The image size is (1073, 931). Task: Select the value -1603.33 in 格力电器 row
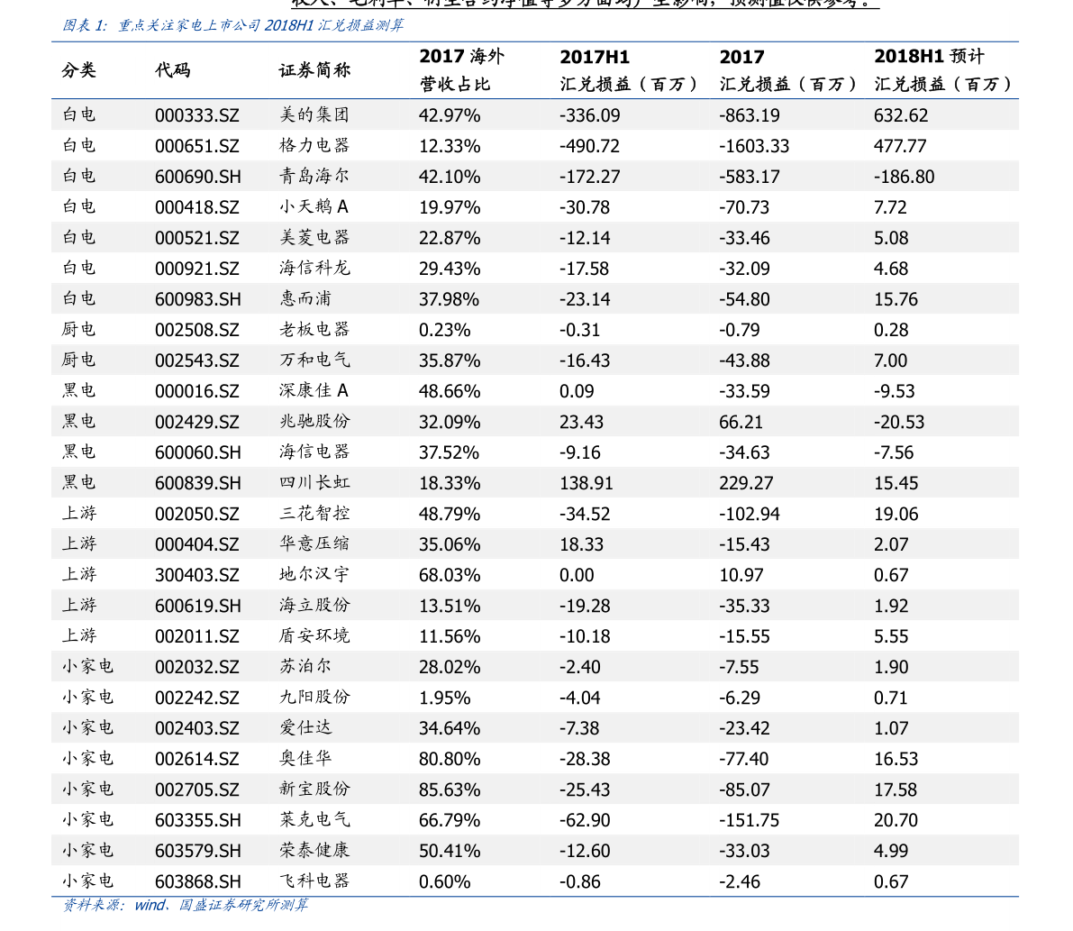(x=754, y=146)
